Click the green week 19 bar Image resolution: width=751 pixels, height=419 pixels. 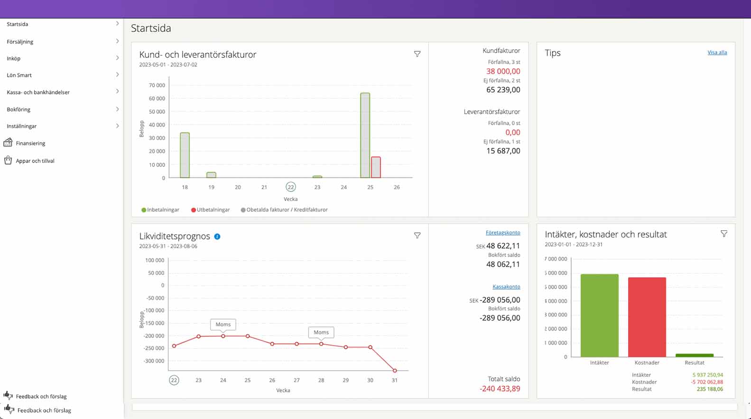pos(211,175)
